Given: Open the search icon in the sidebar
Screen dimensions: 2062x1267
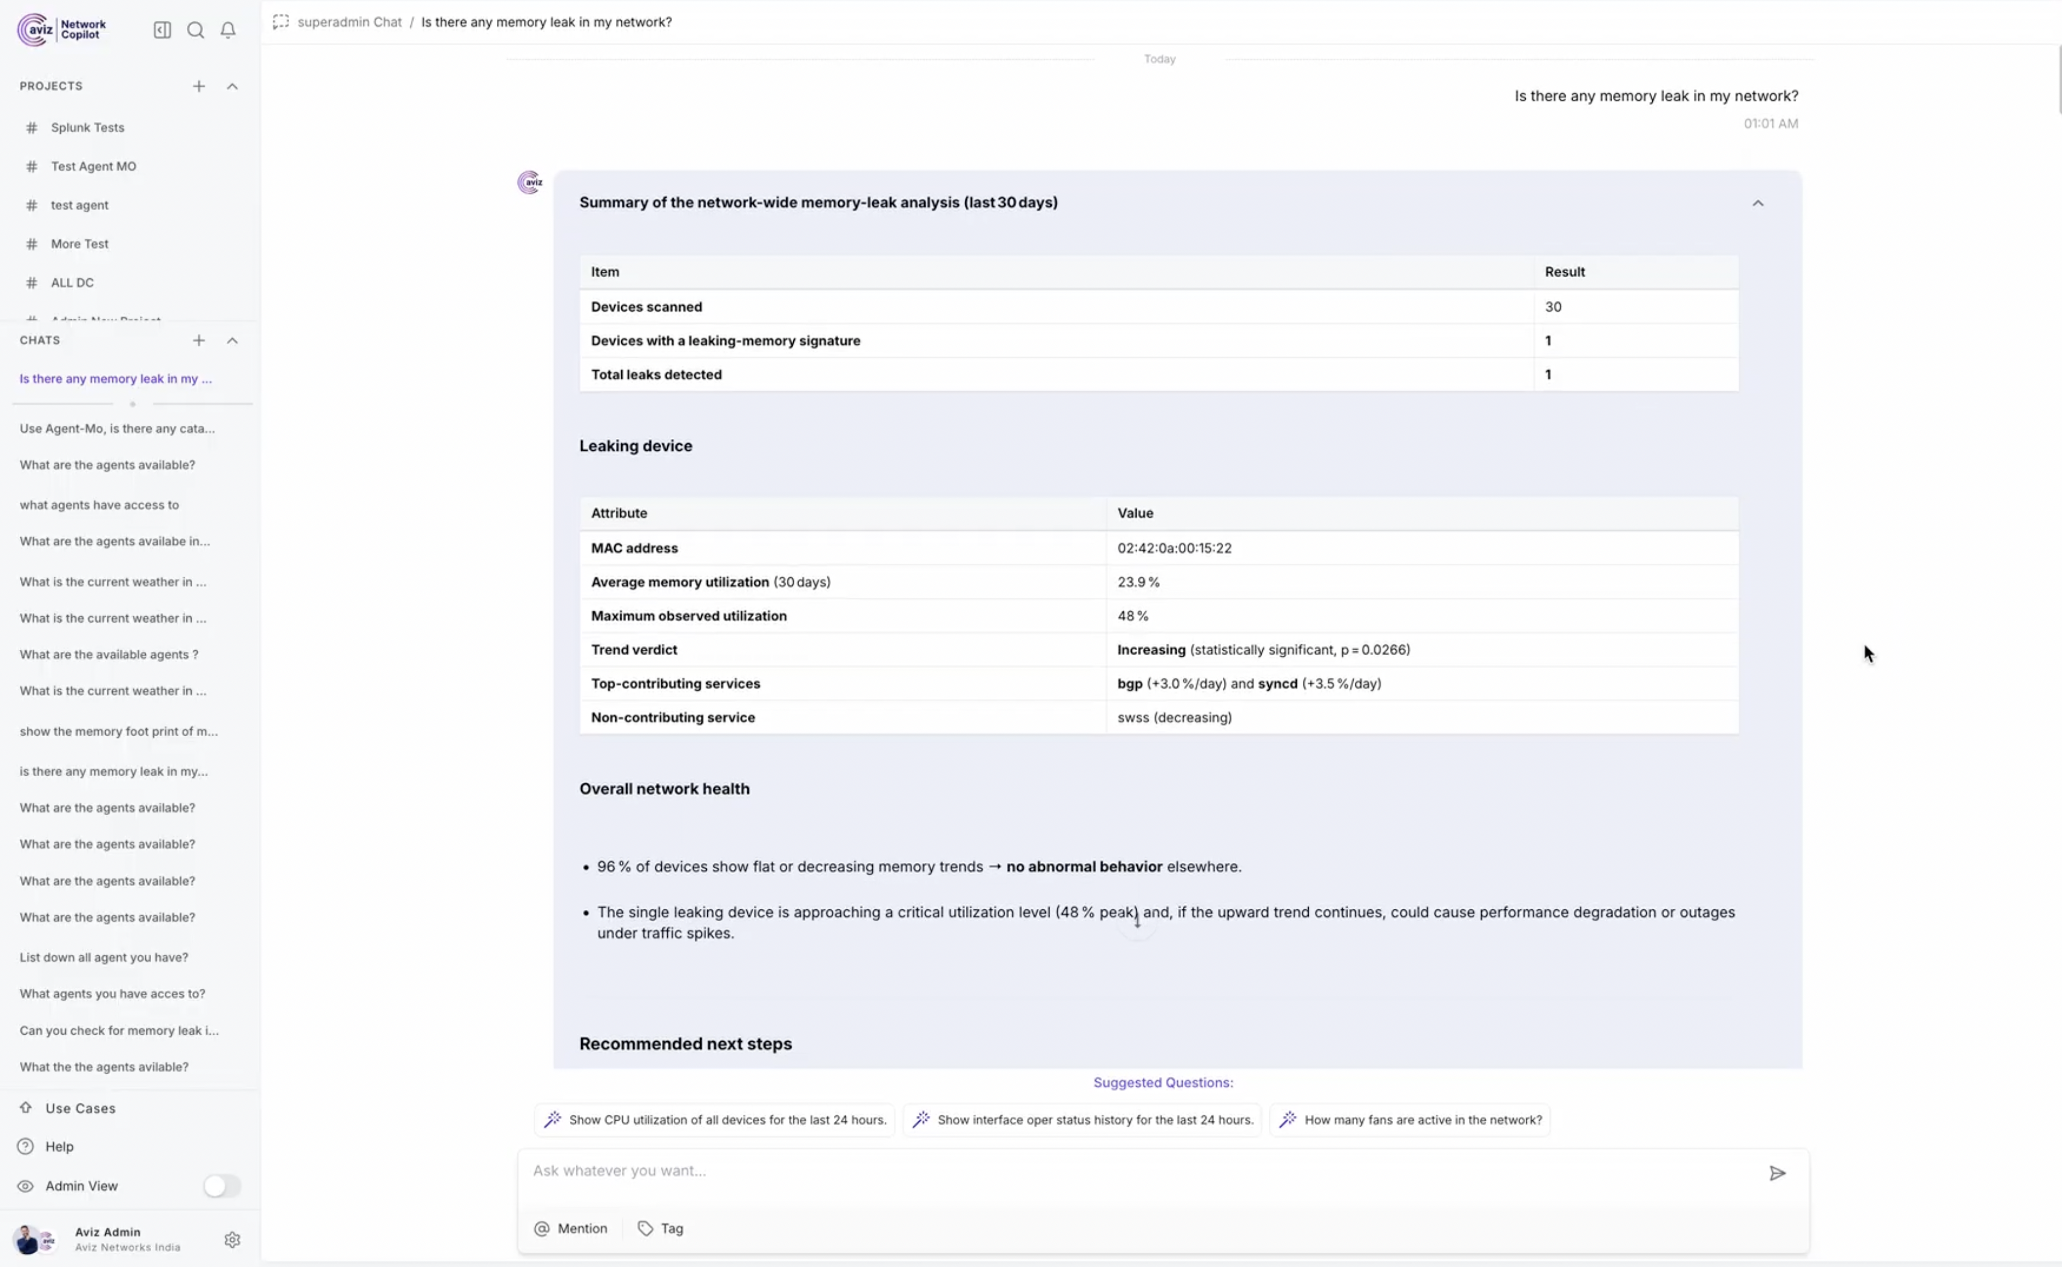Looking at the screenshot, I should coord(195,29).
